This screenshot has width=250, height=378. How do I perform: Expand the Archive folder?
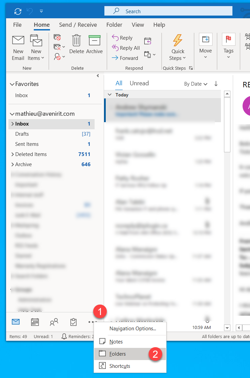(12, 164)
